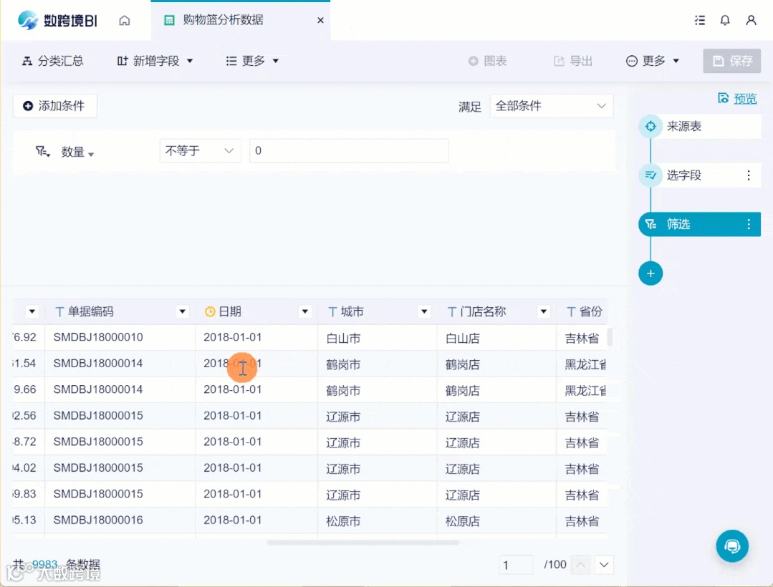The image size is (773, 587).
Task: Open the options menu of 筛选 step
Action: click(x=749, y=224)
